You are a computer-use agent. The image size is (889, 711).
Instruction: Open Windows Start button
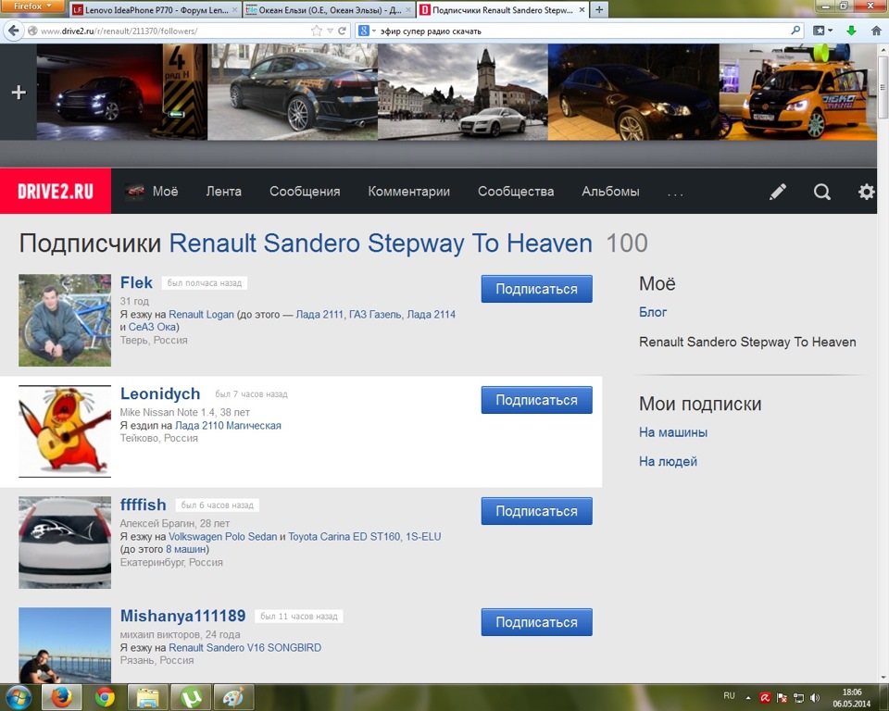click(x=19, y=697)
